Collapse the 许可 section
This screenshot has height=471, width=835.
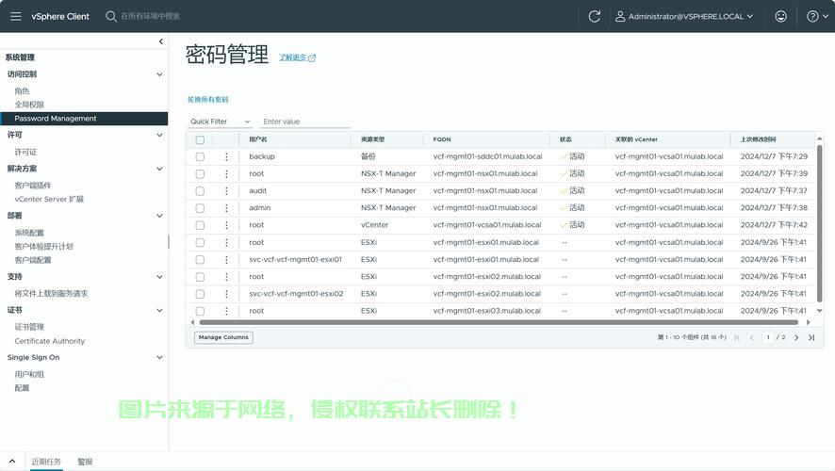[x=159, y=136]
